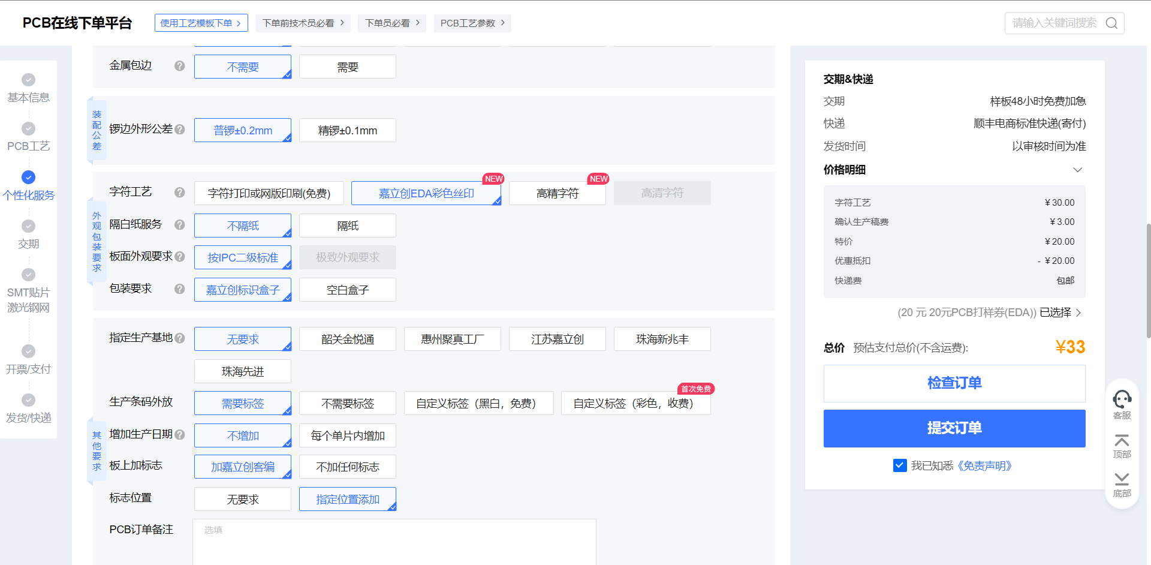Go to 交期 step
1151x565 pixels.
click(x=28, y=244)
